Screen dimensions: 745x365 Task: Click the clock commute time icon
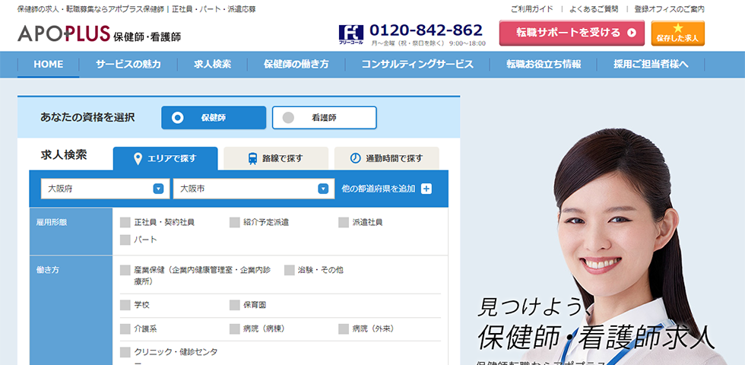coord(355,158)
